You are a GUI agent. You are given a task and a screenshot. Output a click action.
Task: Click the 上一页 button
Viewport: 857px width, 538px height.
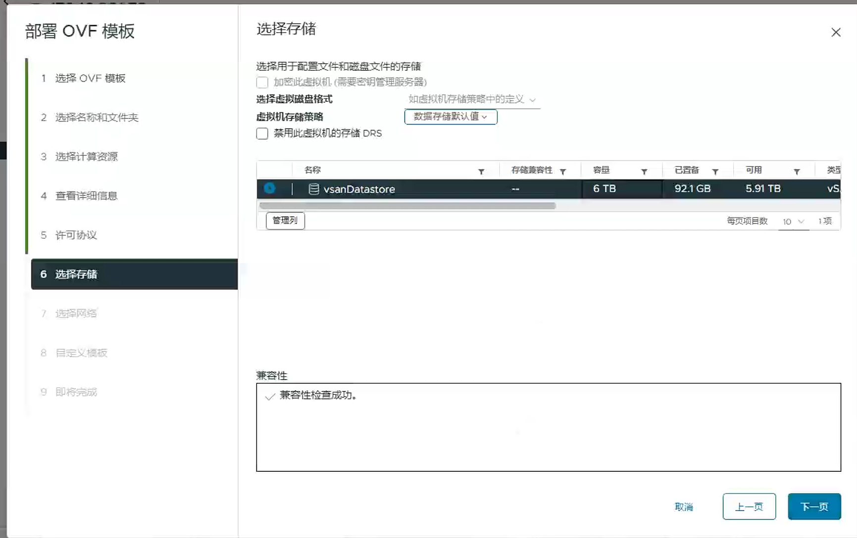click(x=749, y=506)
